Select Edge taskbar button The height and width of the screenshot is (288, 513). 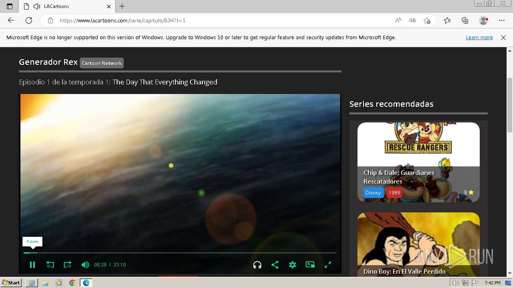(x=86, y=283)
